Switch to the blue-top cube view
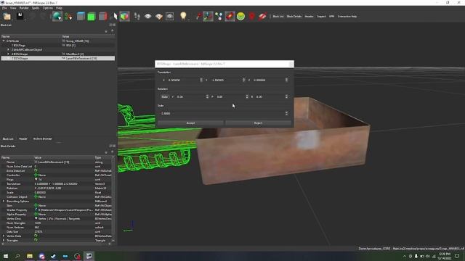Viewport: 465px width, 261px height. pyautogui.click(x=81, y=16)
